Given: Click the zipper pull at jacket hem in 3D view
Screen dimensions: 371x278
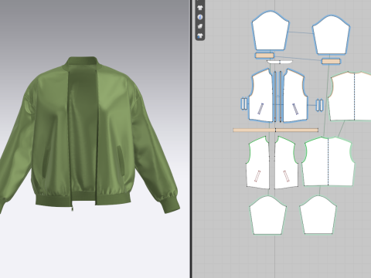Looking at the screenshot, I should pos(73,208).
